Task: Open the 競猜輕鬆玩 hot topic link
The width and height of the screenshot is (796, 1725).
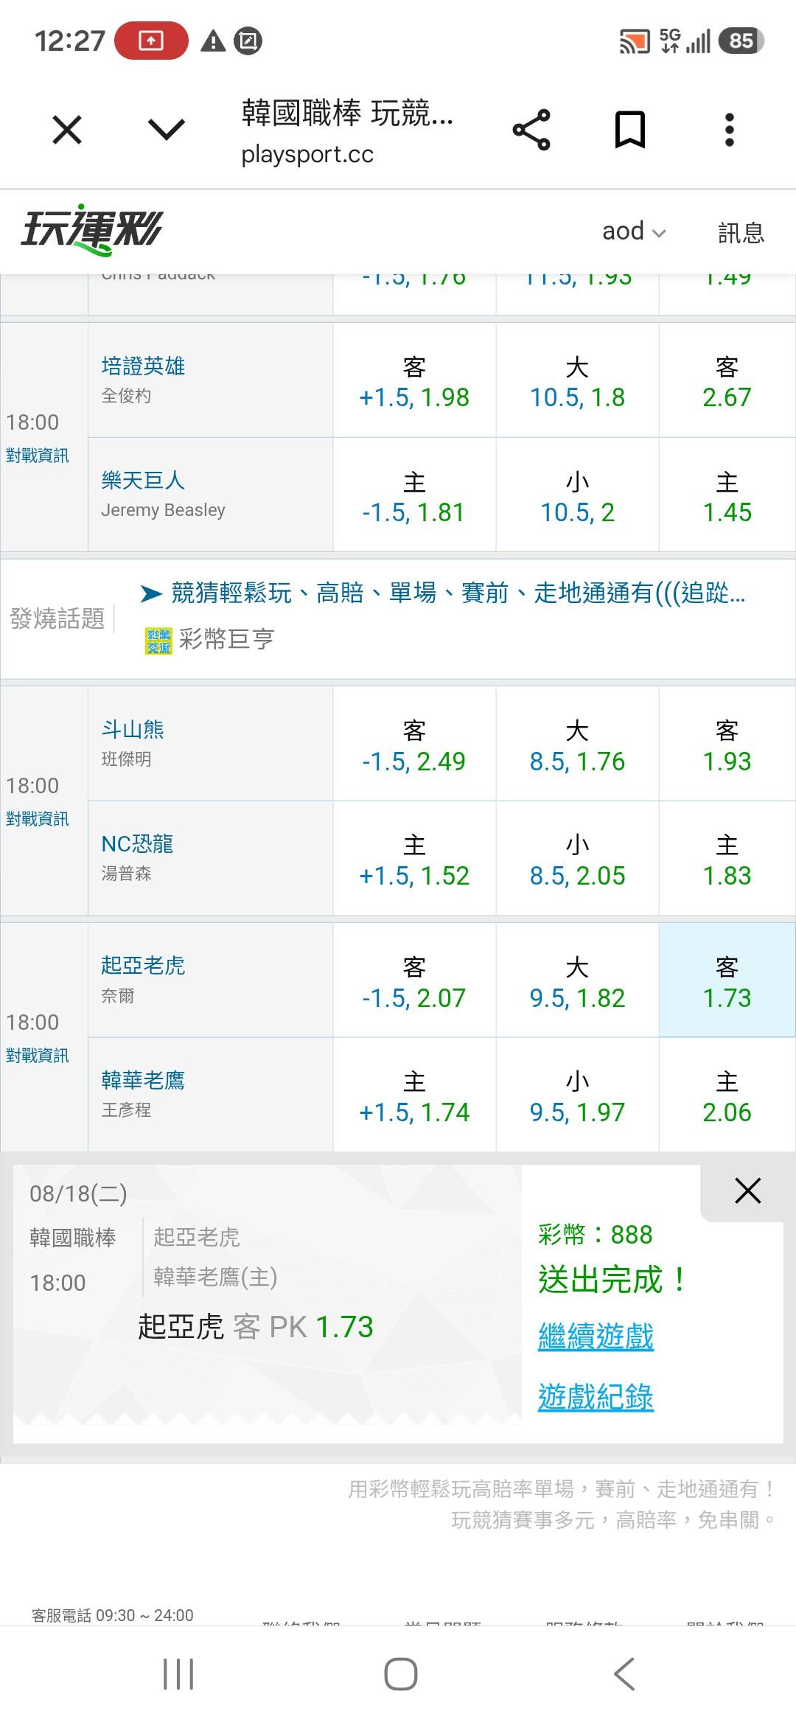Action: click(x=458, y=593)
